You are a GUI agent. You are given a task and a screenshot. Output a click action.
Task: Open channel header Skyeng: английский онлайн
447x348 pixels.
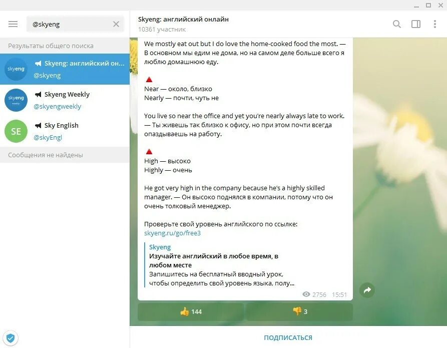click(x=183, y=20)
